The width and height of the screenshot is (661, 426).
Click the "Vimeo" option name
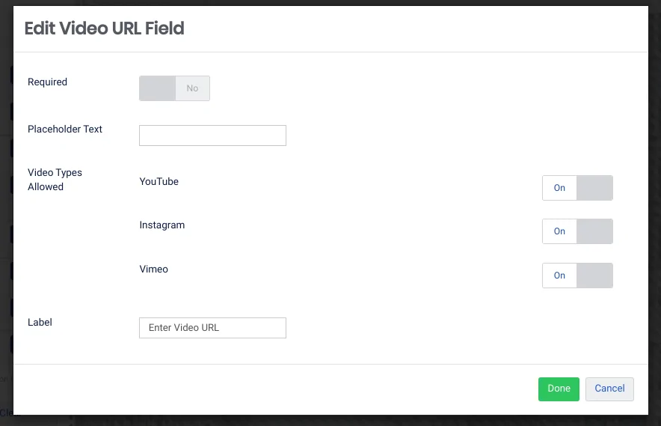click(x=153, y=270)
